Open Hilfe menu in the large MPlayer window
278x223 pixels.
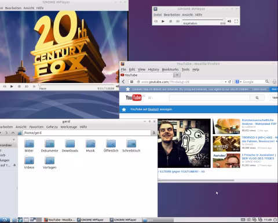[x=40, y=8]
